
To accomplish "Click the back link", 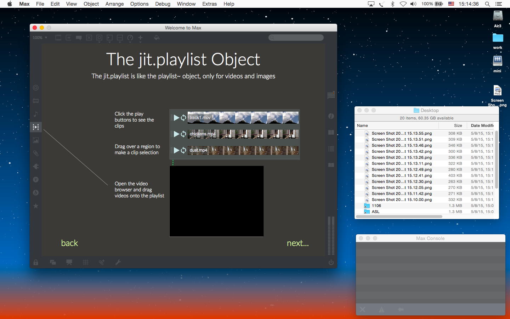I will (x=69, y=243).
